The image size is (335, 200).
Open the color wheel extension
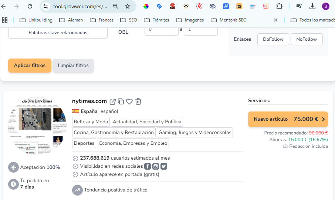pyautogui.click(x=146, y=6)
